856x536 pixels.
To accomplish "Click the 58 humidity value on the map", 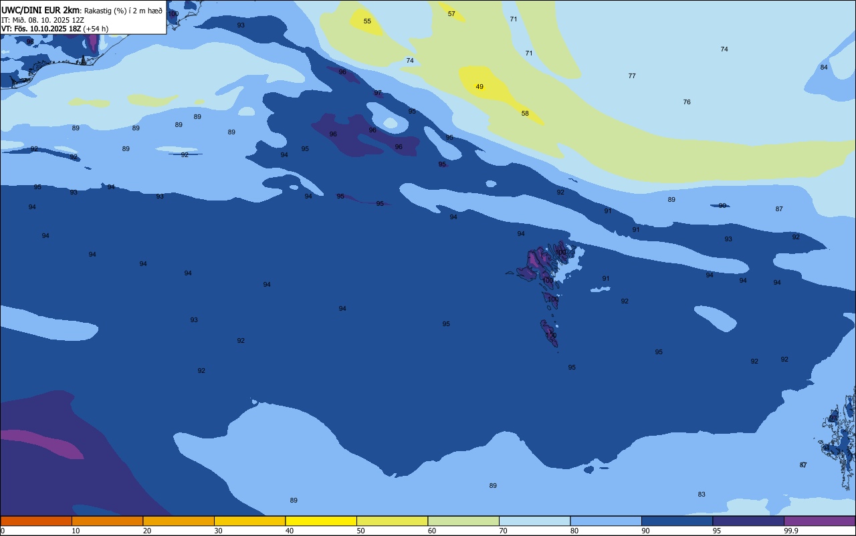I will [x=525, y=114].
